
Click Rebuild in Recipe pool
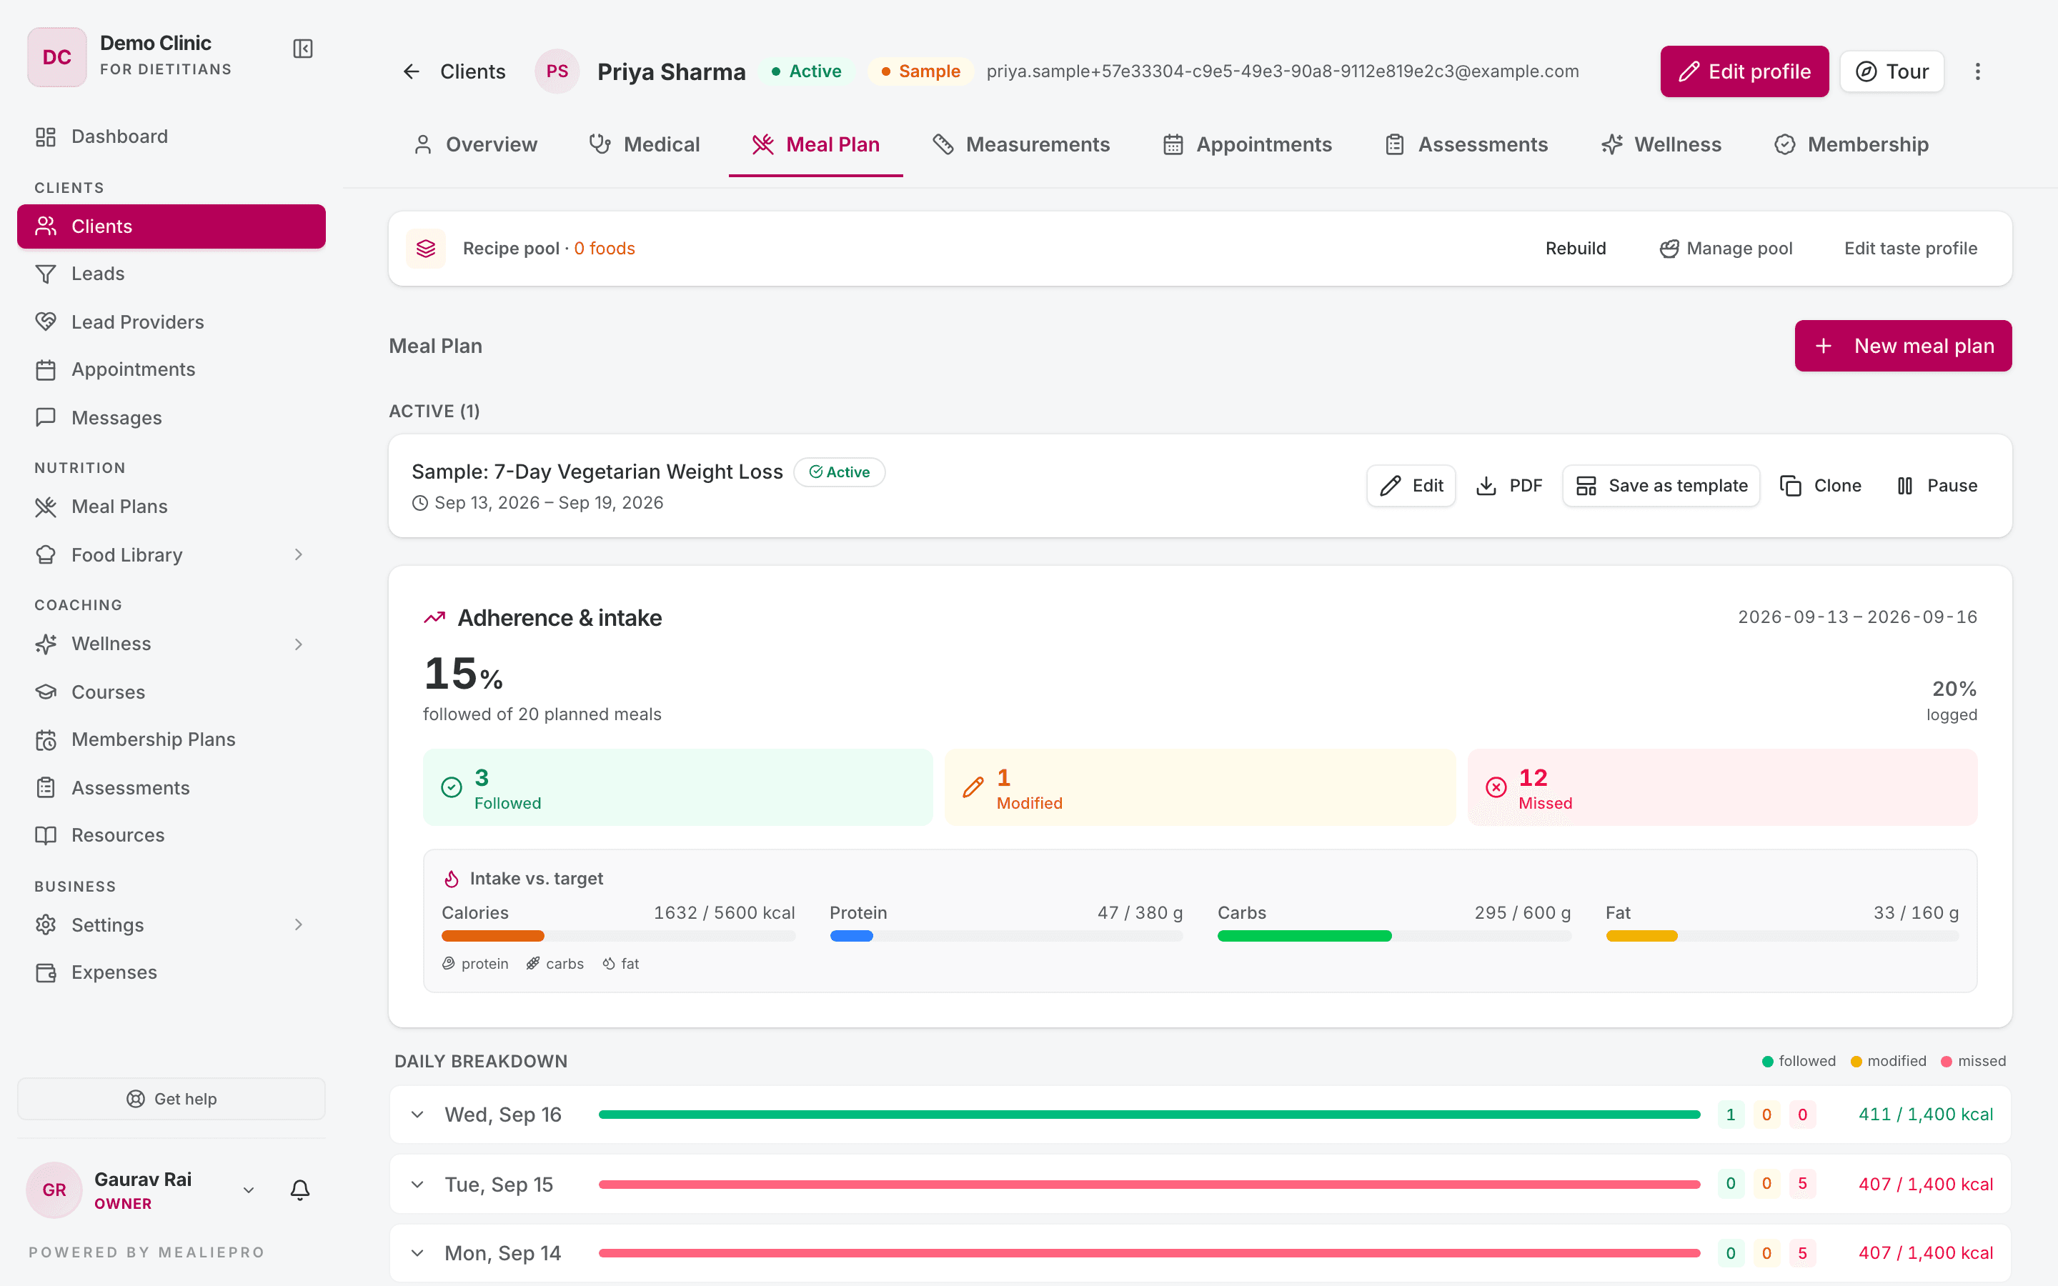click(1576, 249)
